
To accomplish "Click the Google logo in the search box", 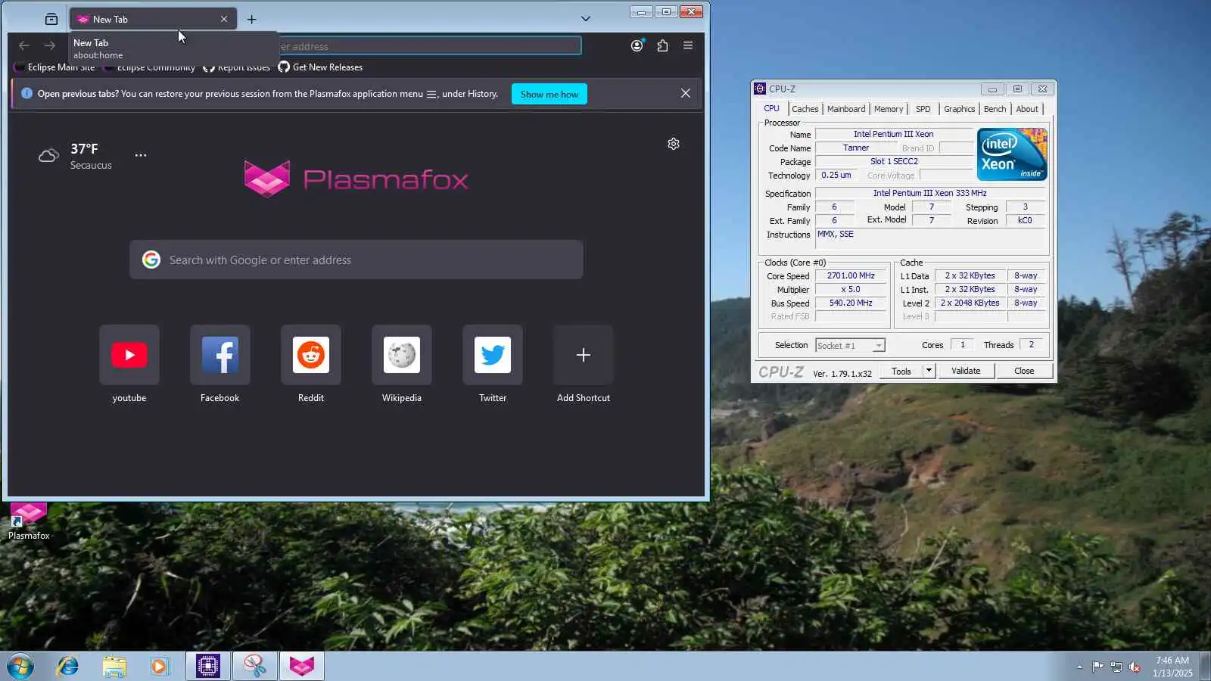I will click(151, 260).
